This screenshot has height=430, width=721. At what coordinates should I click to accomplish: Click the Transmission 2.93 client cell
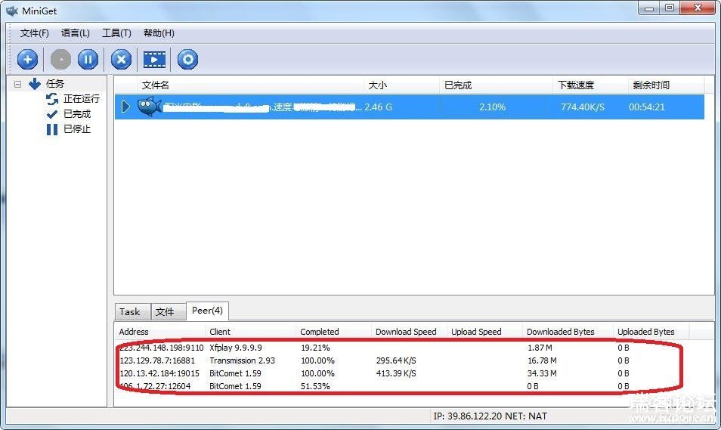pos(242,360)
